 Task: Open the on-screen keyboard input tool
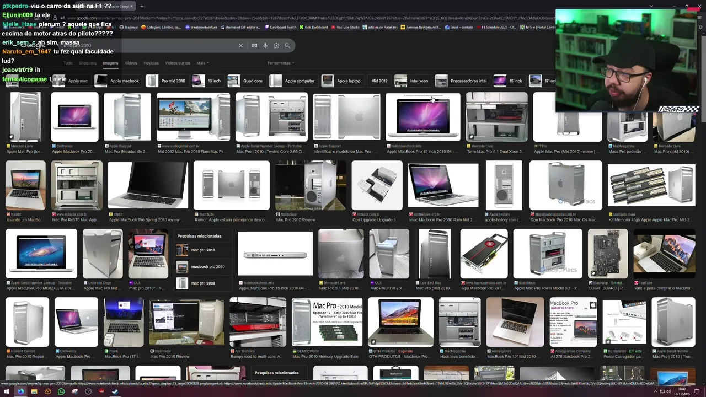click(254, 46)
